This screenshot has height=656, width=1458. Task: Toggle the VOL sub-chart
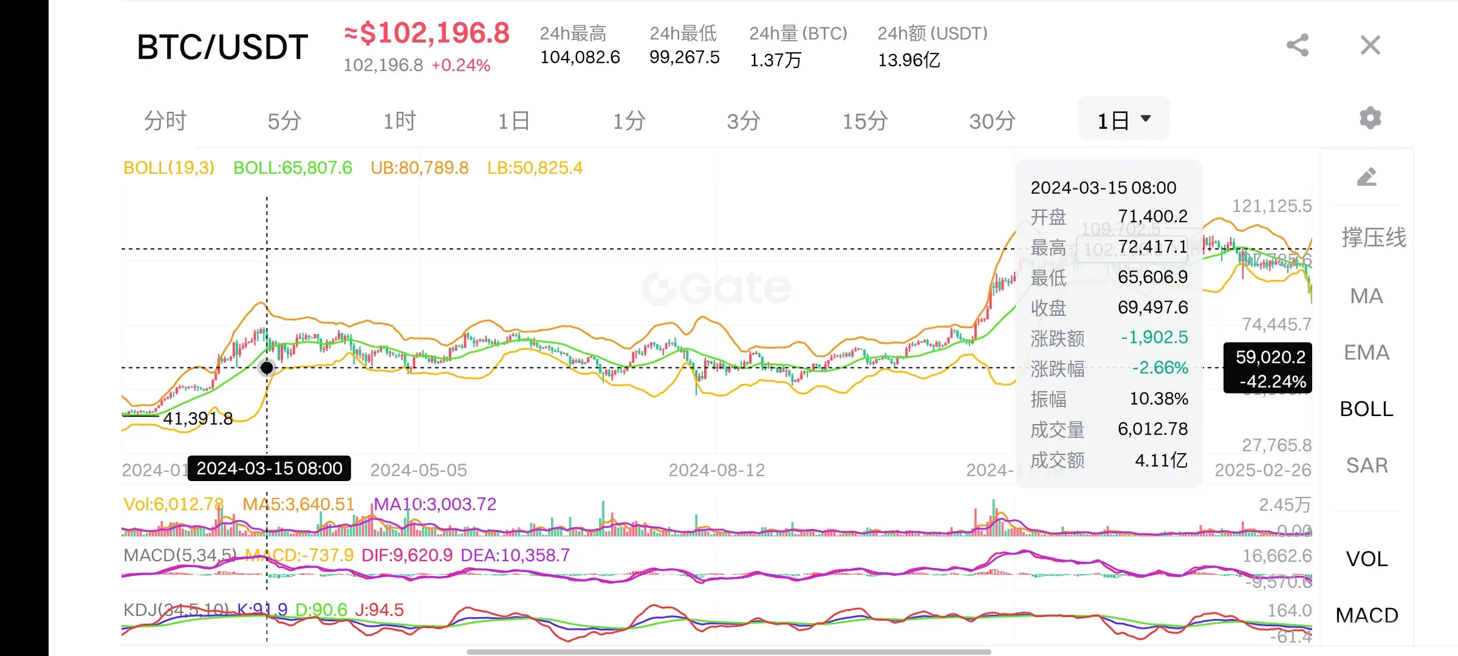click(x=1366, y=559)
